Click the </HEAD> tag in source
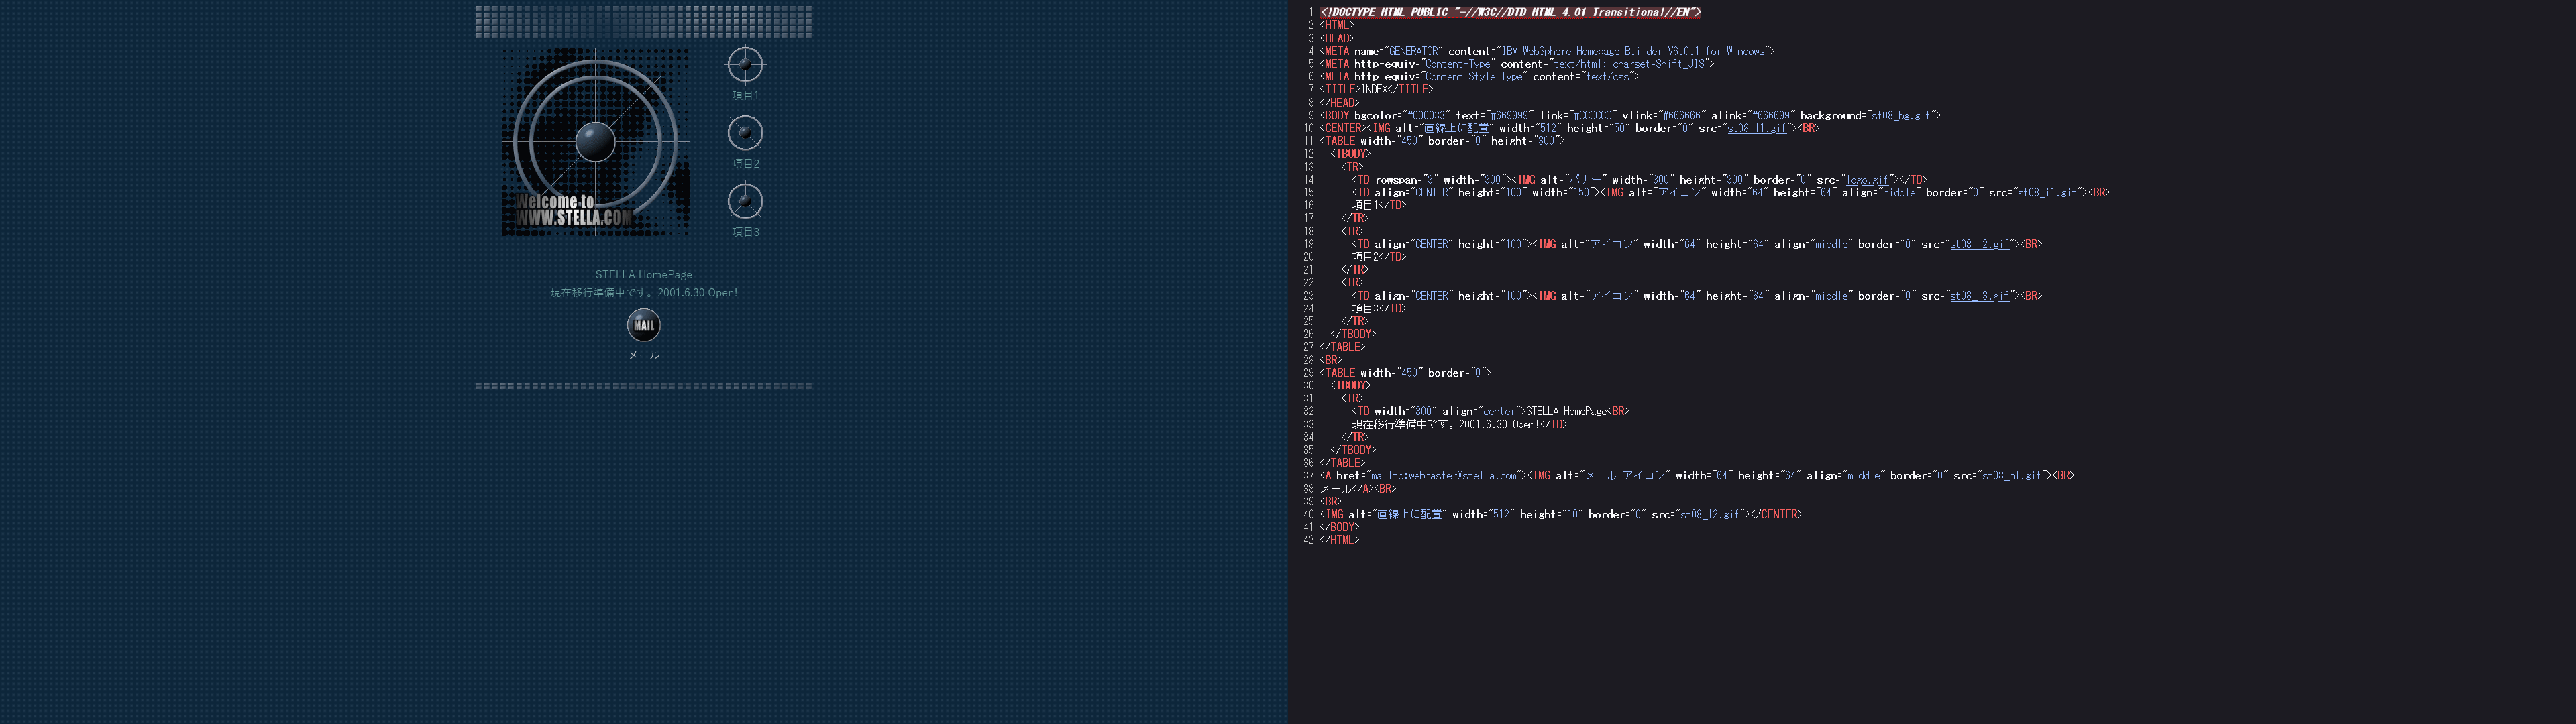Screen dimensions: 2576x724 [x=1340, y=103]
